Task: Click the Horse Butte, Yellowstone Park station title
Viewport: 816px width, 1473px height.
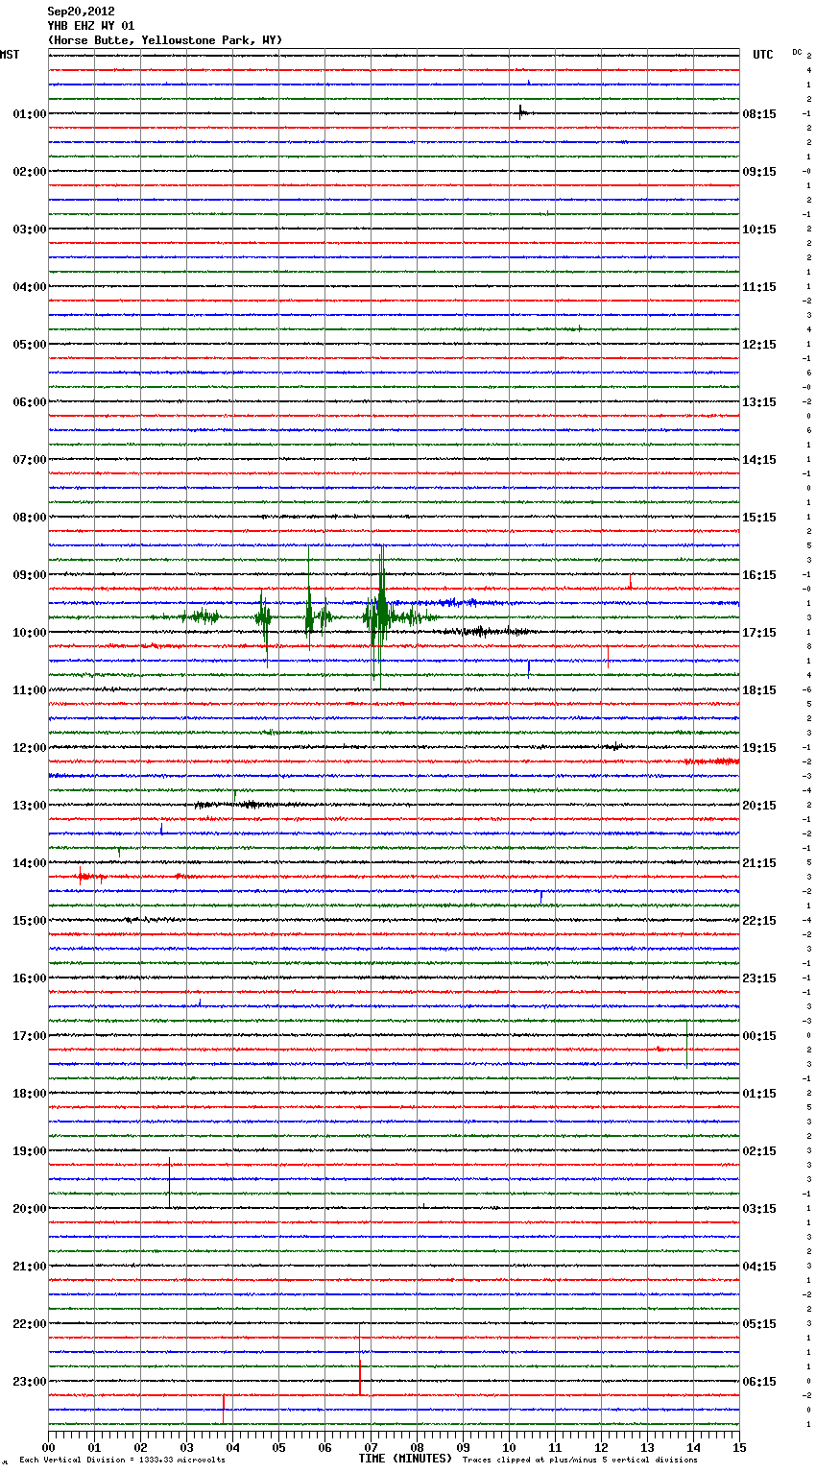Action: click(x=164, y=40)
